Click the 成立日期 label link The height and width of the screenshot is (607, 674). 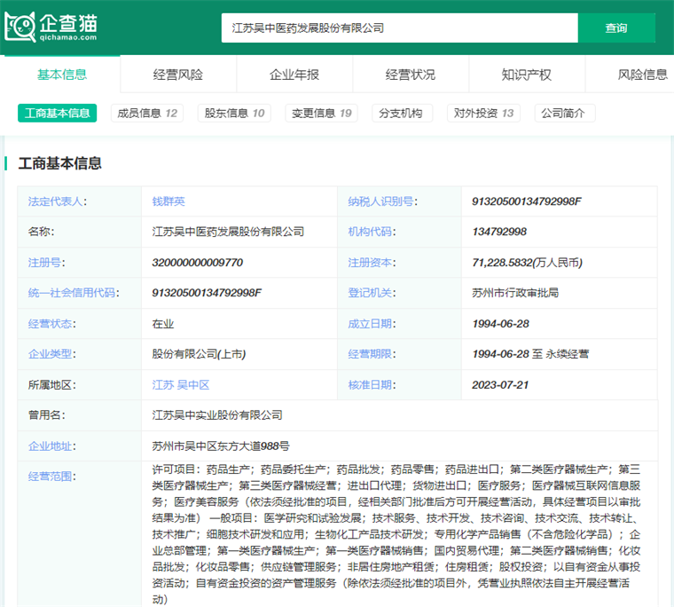(x=370, y=324)
